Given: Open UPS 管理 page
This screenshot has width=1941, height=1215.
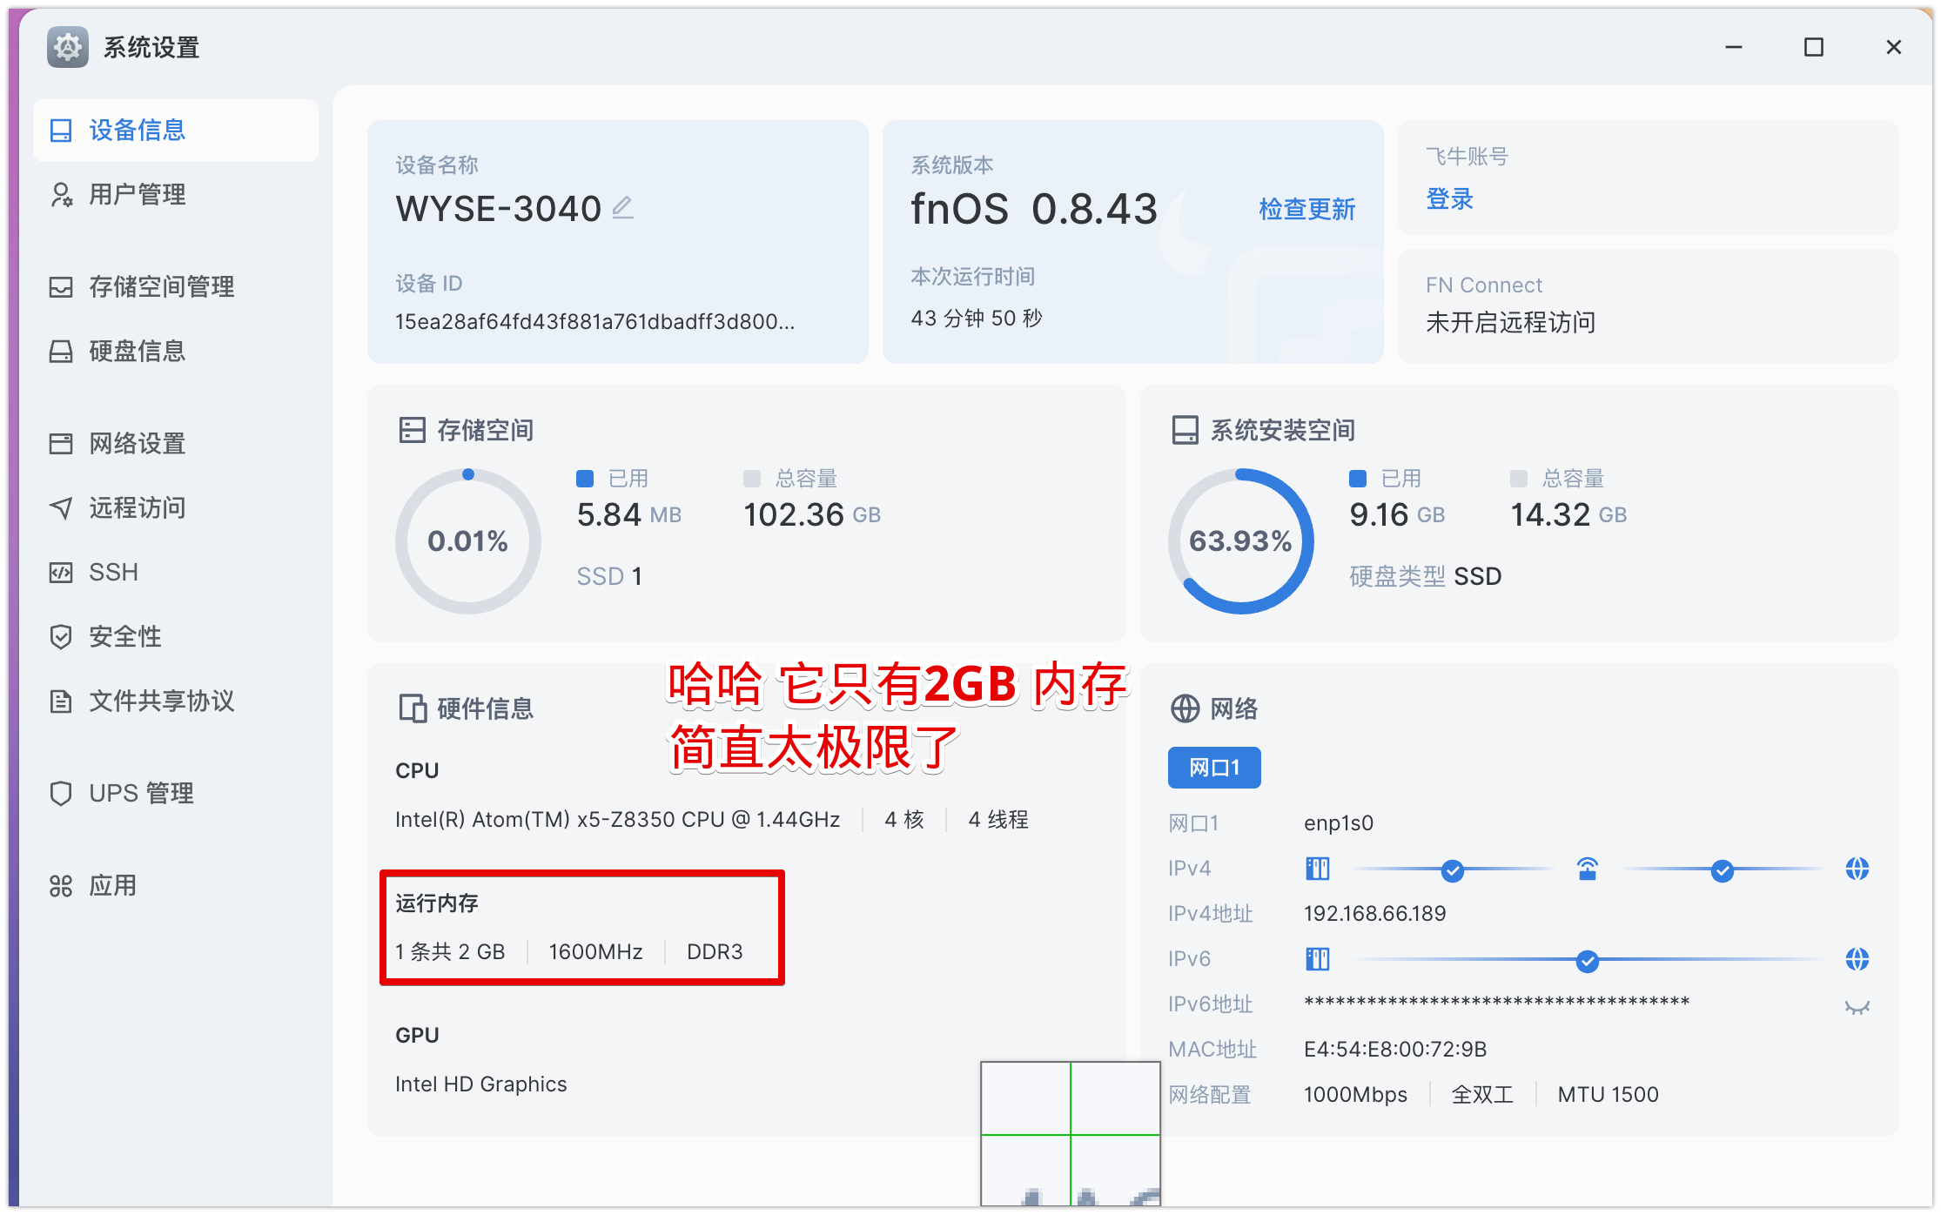Looking at the screenshot, I should (141, 793).
